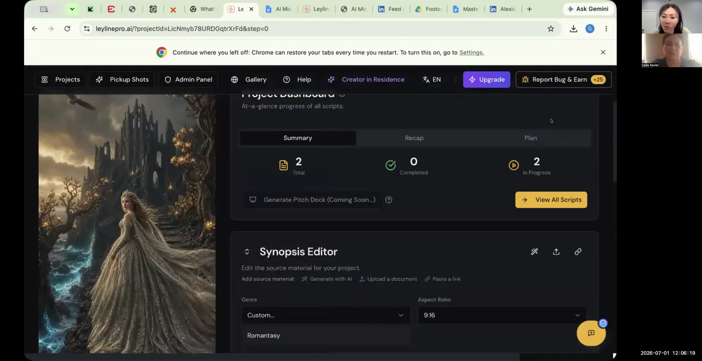Click Generate Pitch Deck (Coming Soon) button
Image resolution: width=702 pixels, height=361 pixels.
click(312, 200)
